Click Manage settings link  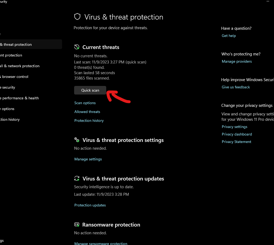coord(88,159)
